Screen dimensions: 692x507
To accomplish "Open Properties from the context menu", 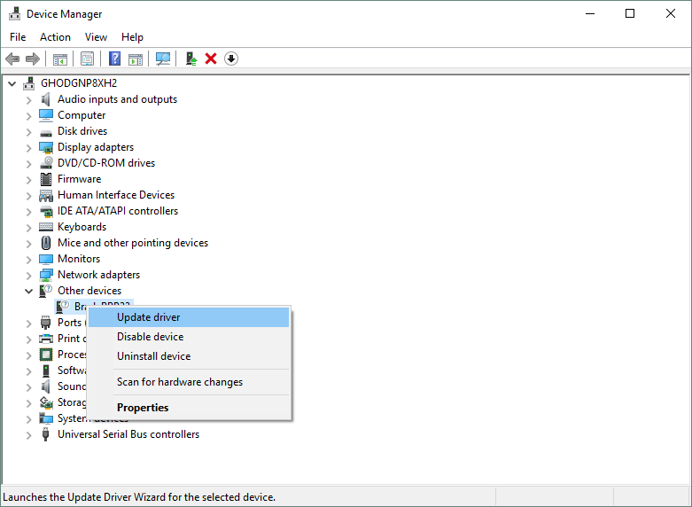I will (143, 408).
